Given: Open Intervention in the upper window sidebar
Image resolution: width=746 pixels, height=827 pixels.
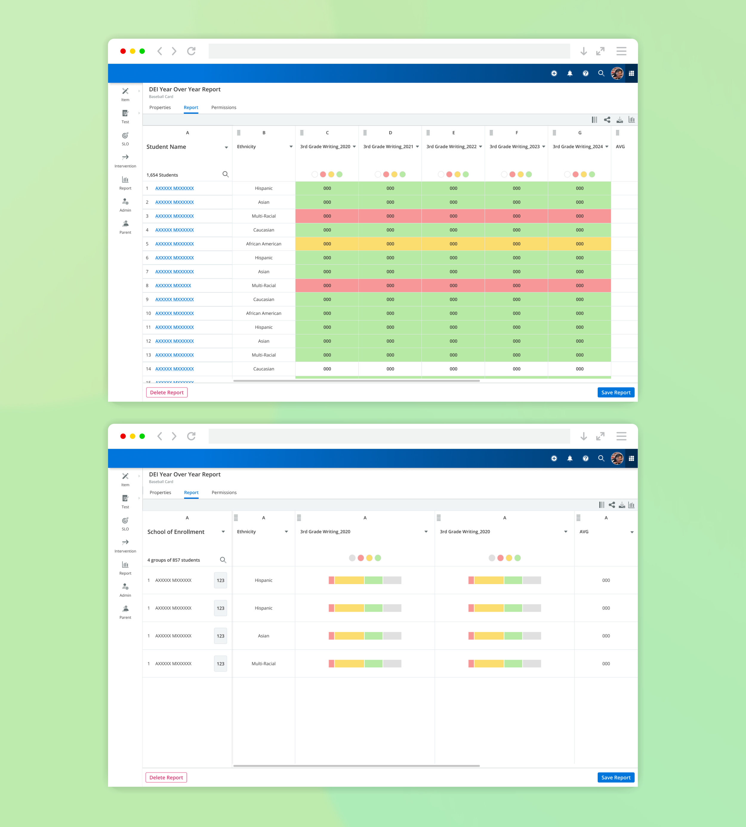Looking at the screenshot, I should pos(125,160).
